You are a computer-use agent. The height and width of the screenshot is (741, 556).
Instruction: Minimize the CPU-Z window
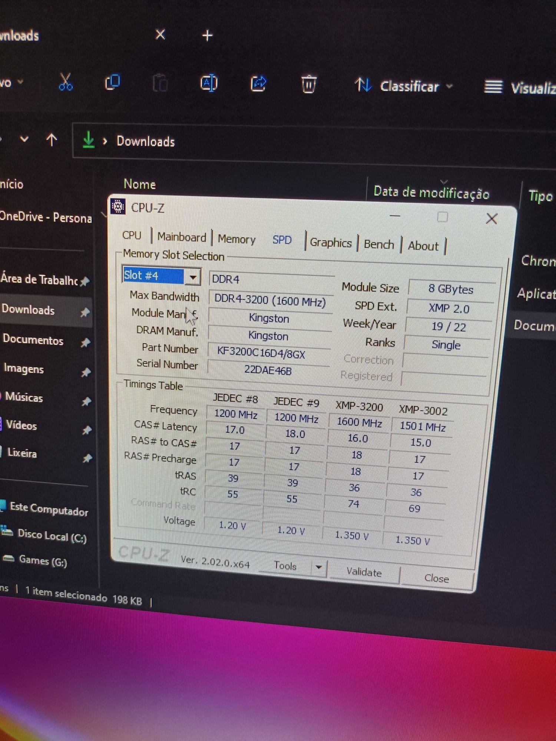(x=395, y=215)
